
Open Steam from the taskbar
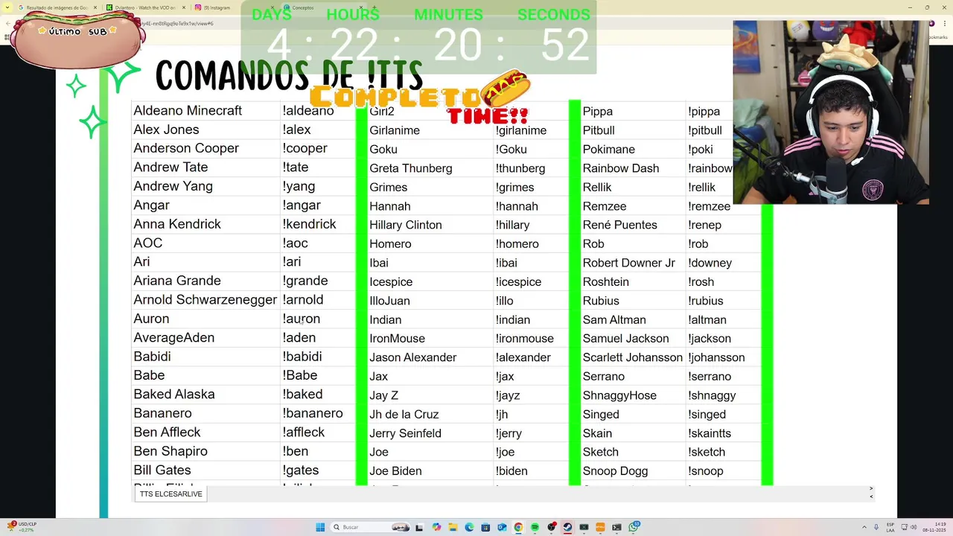pyautogui.click(x=567, y=527)
